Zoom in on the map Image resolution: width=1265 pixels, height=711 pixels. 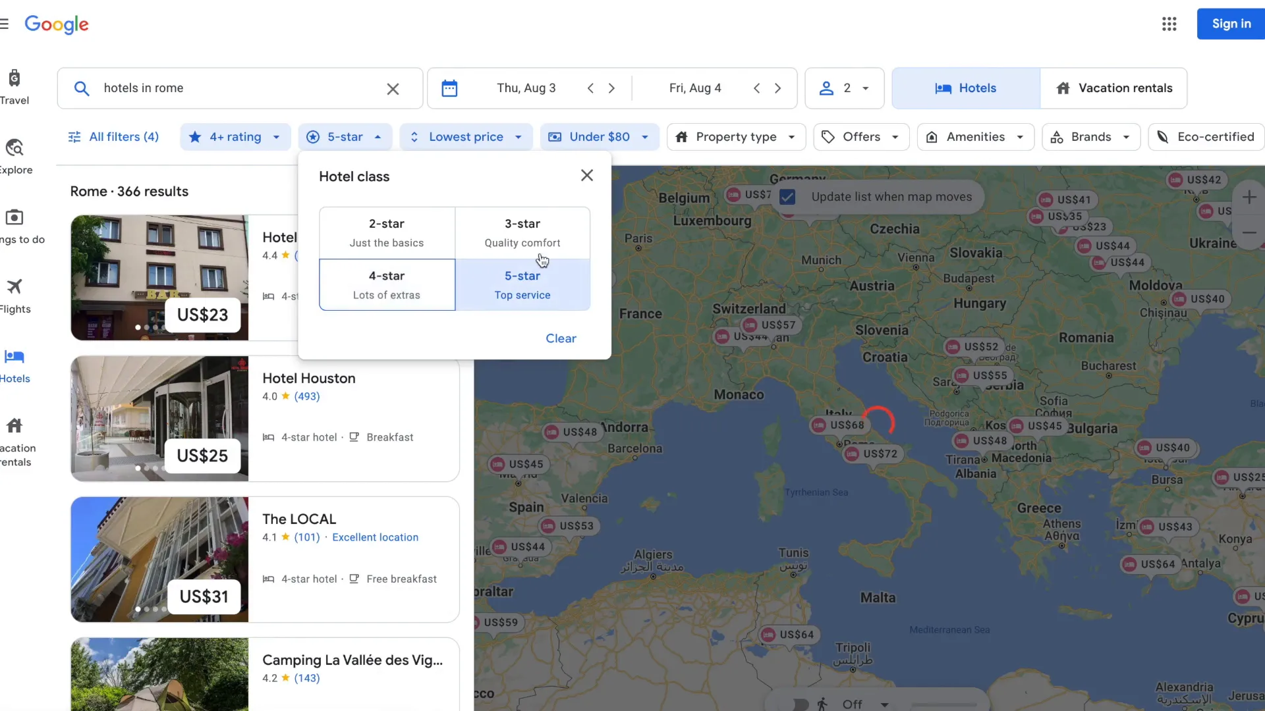pos(1249,197)
